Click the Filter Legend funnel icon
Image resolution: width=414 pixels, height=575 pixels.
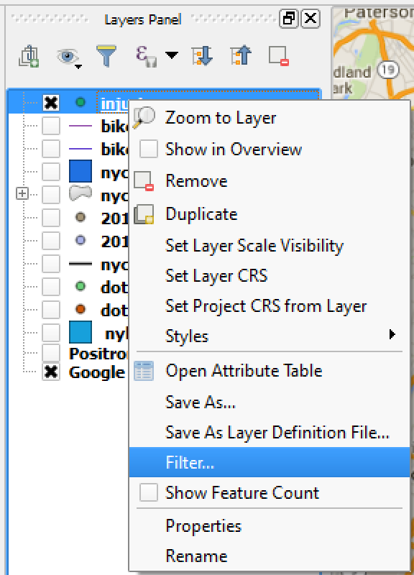[x=106, y=56]
